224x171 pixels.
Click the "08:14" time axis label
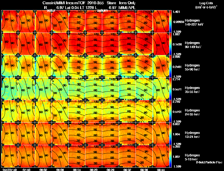77,170
